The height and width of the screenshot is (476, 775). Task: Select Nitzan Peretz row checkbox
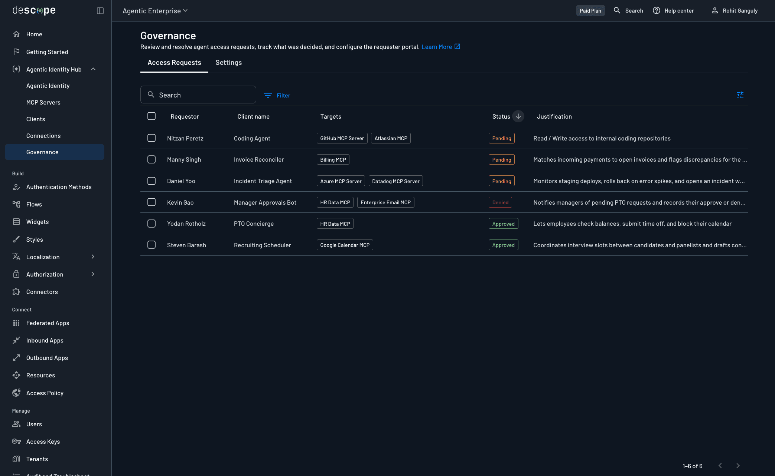(x=152, y=138)
